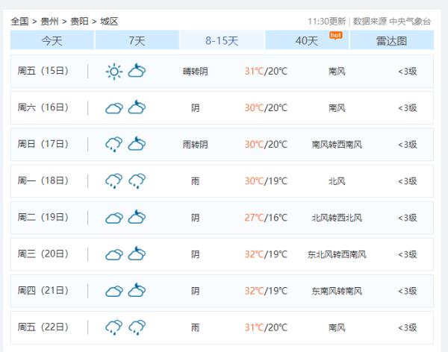Click the 周一（18日）date label
448x352 pixels.
click(43, 180)
